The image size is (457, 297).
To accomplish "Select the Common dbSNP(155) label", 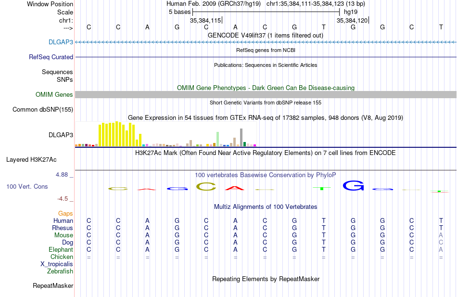I will point(42,109).
